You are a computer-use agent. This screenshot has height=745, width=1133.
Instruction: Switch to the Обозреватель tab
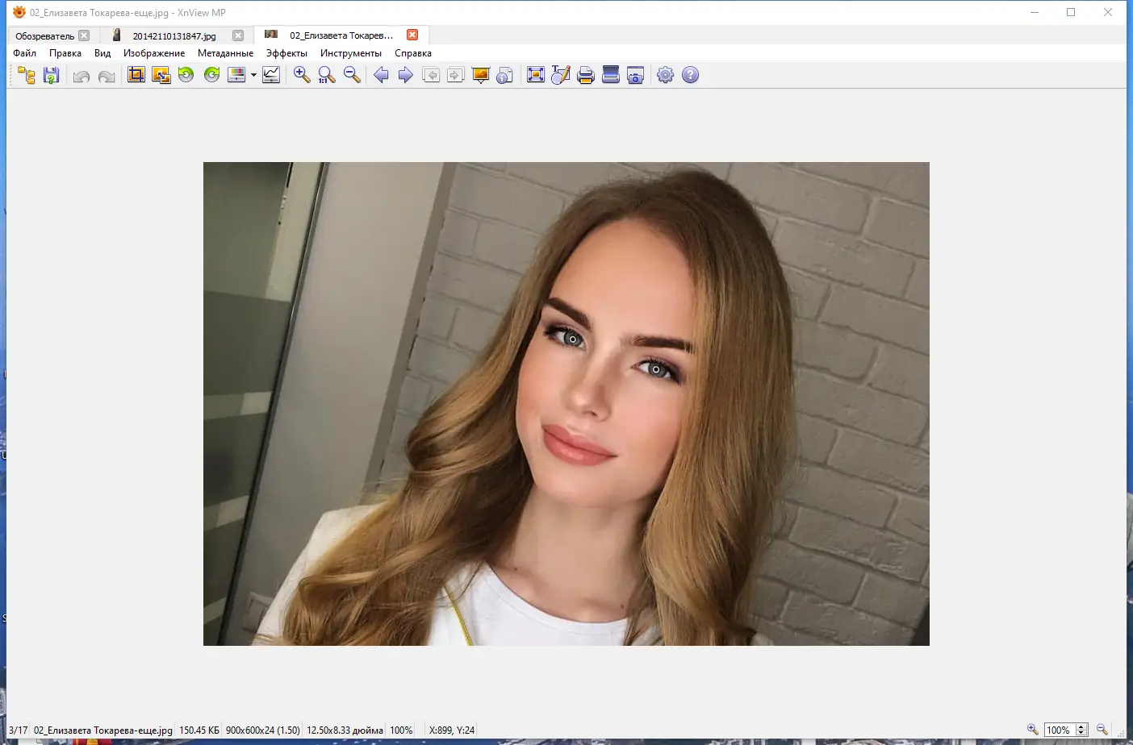45,35
